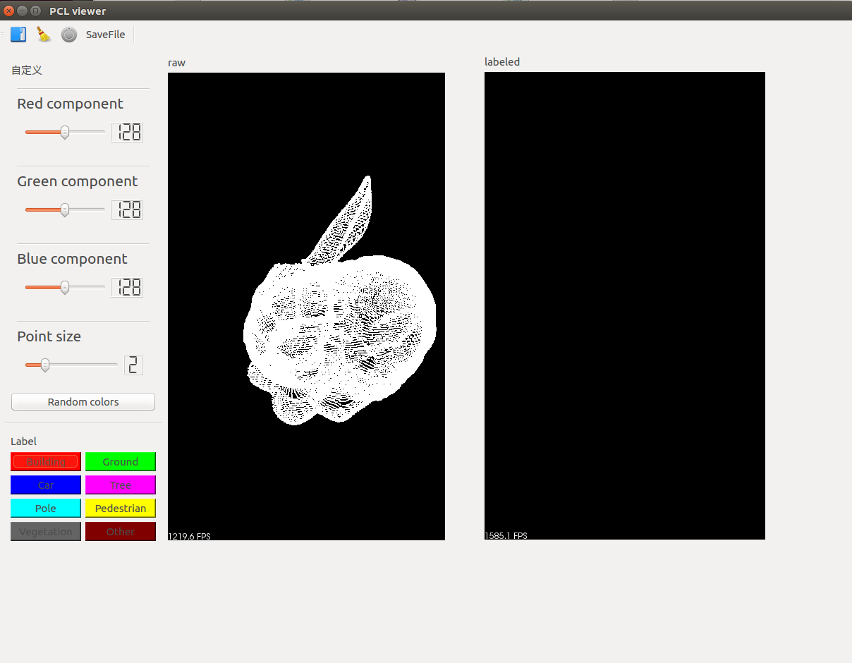This screenshot has height=663, width=852.
Task: Click the Point size slider
Action: (x=71, y=365)
